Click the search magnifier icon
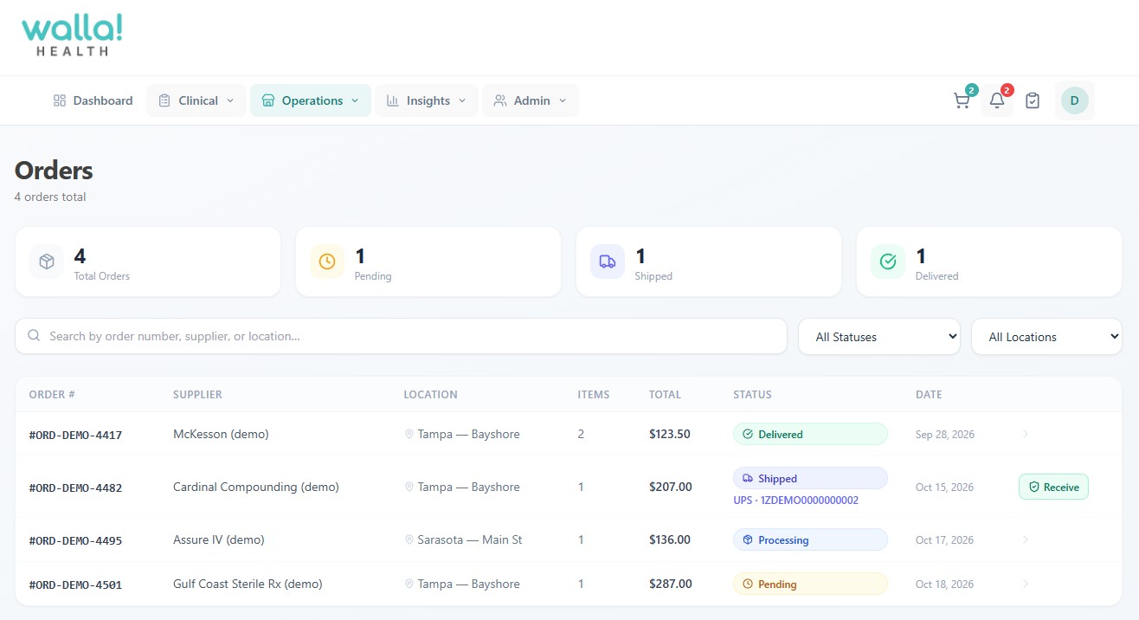This screenshot has height=620, width=1139. click(34, 336)
